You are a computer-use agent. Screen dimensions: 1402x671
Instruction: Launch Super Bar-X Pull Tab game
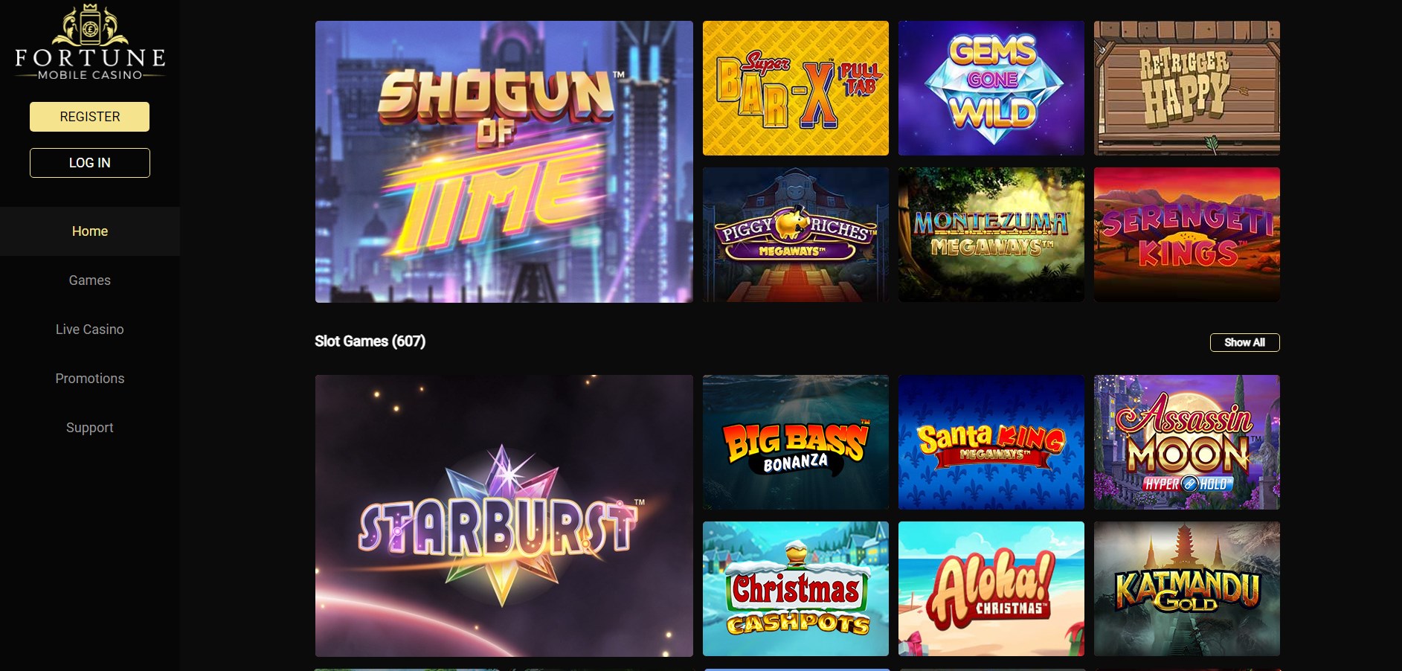[x=795, y=88]
